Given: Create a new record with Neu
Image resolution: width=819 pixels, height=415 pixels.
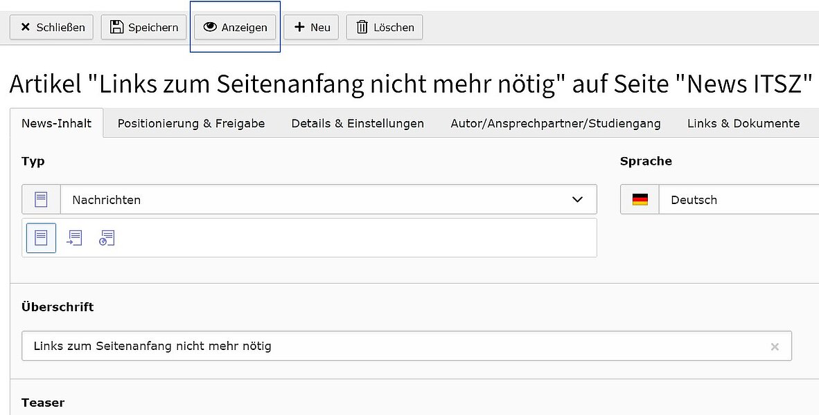Looking at the screenshot, I should pyautogui.click(x=311, y=28).
